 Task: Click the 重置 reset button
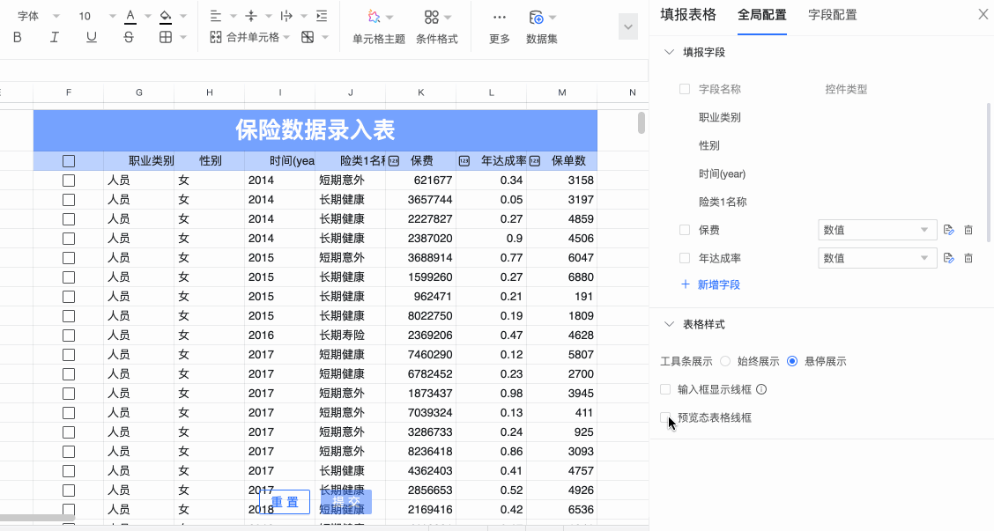[285, 502]
